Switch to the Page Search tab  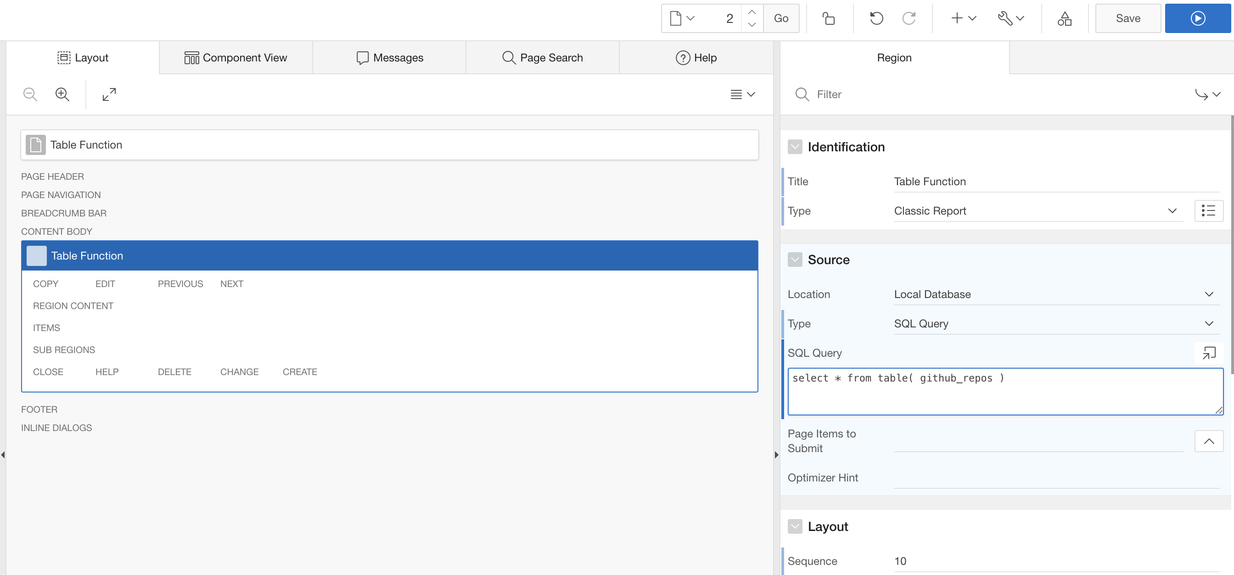coord(542,58)
